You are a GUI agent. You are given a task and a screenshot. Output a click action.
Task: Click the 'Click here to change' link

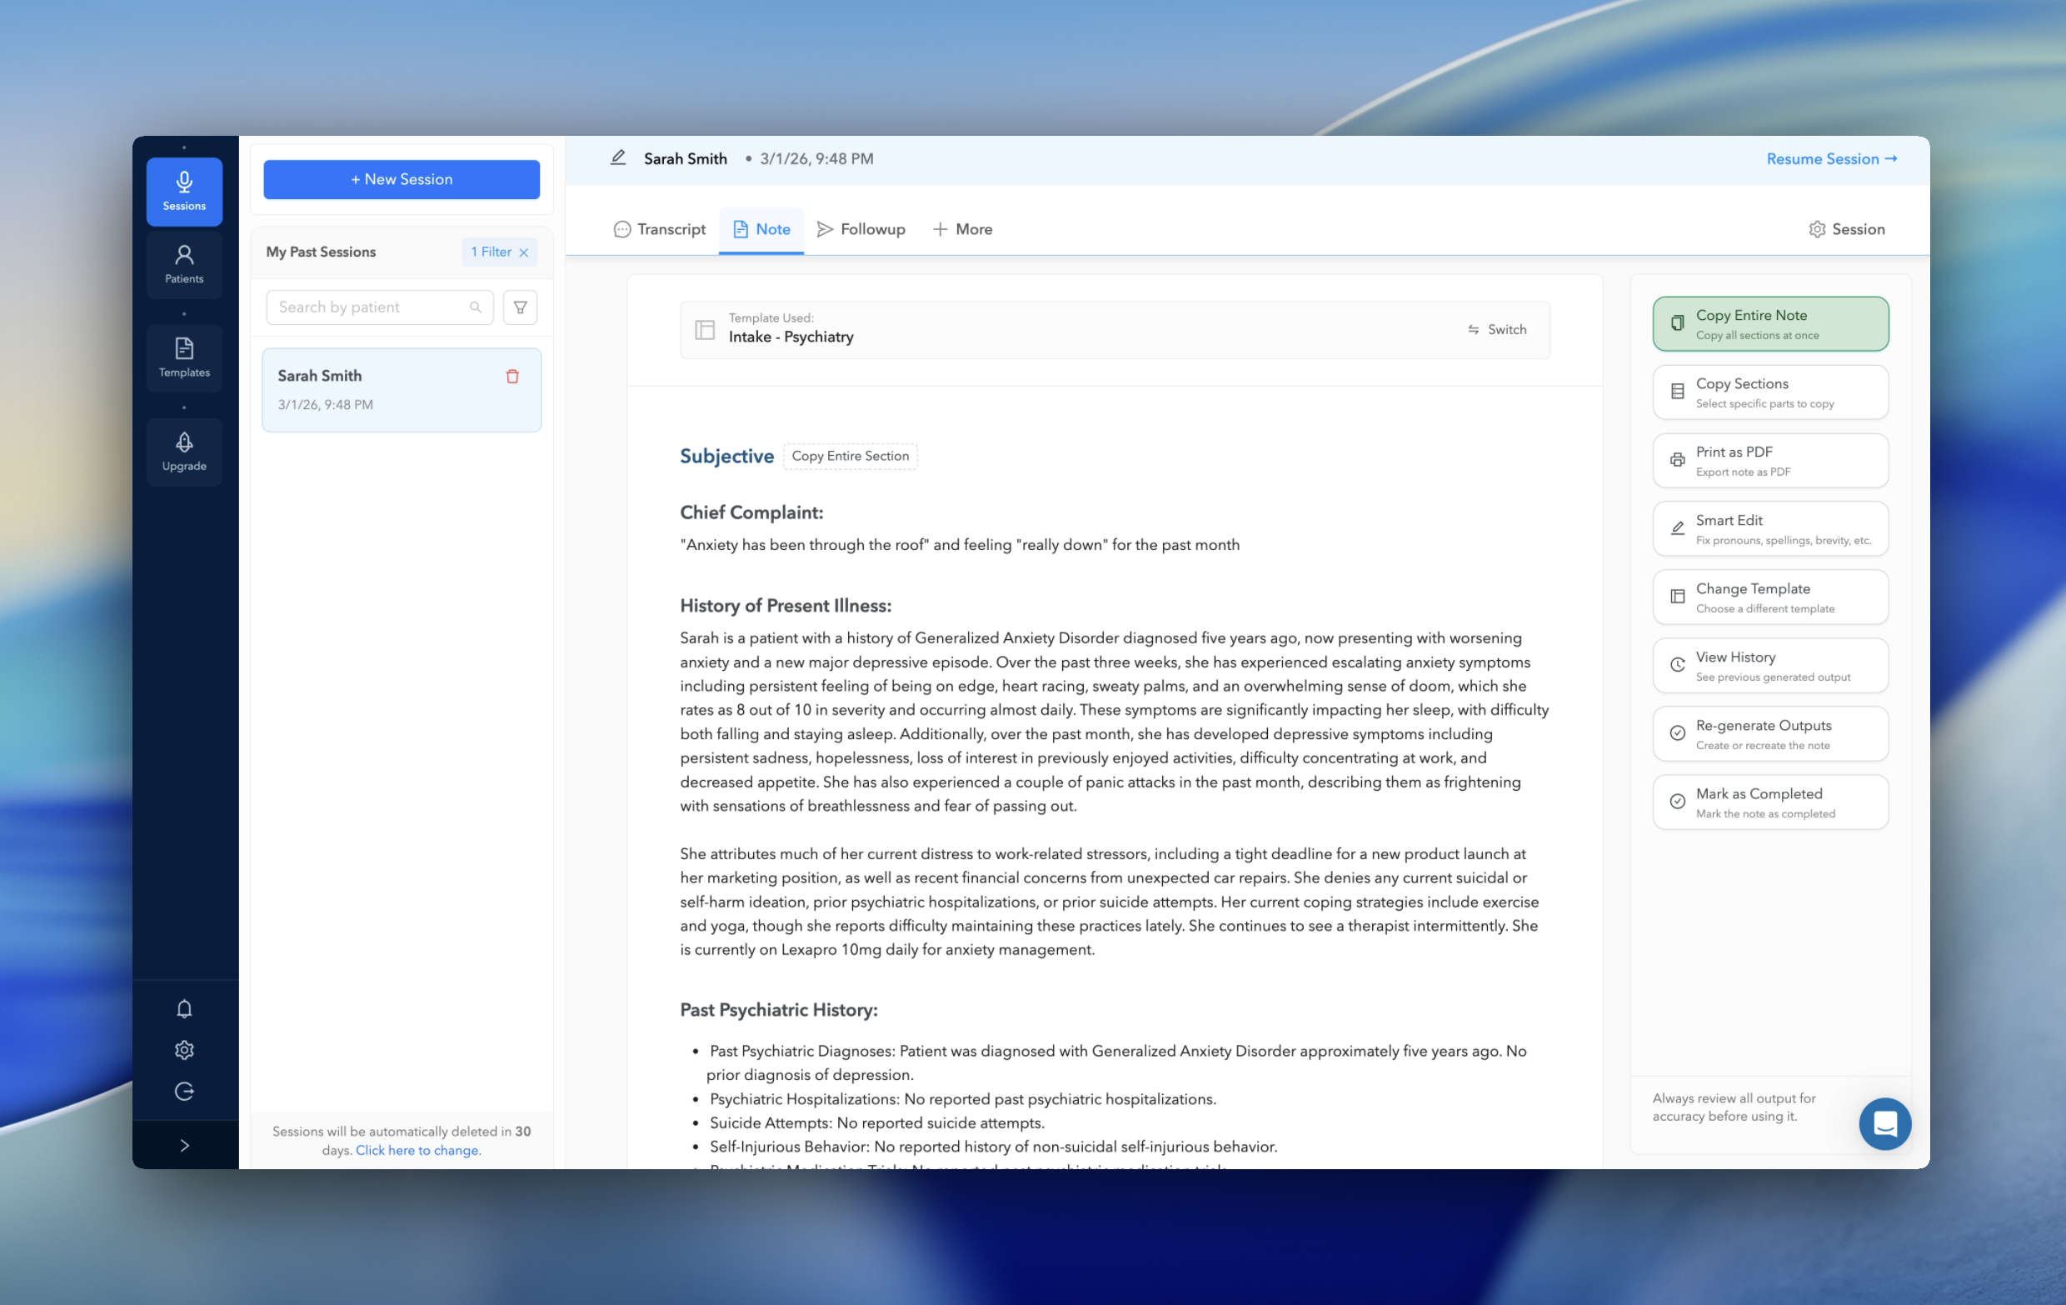(x=418, y=1150)
